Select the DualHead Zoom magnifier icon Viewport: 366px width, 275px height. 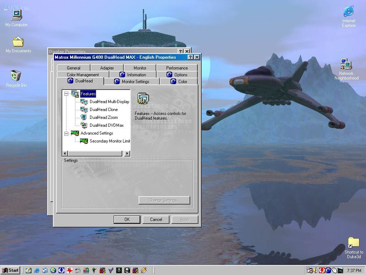click(84, 117)
